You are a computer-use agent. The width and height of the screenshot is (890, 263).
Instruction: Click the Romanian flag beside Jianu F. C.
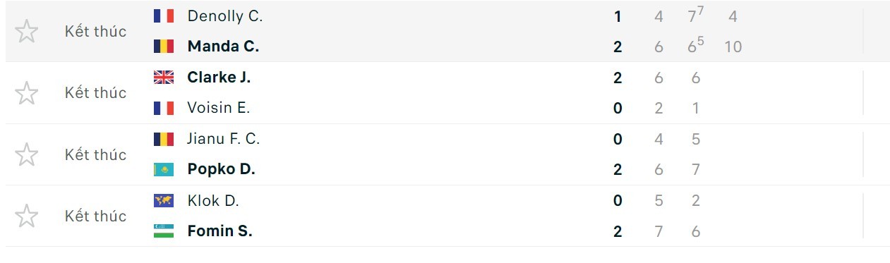[x=164, y=139]
